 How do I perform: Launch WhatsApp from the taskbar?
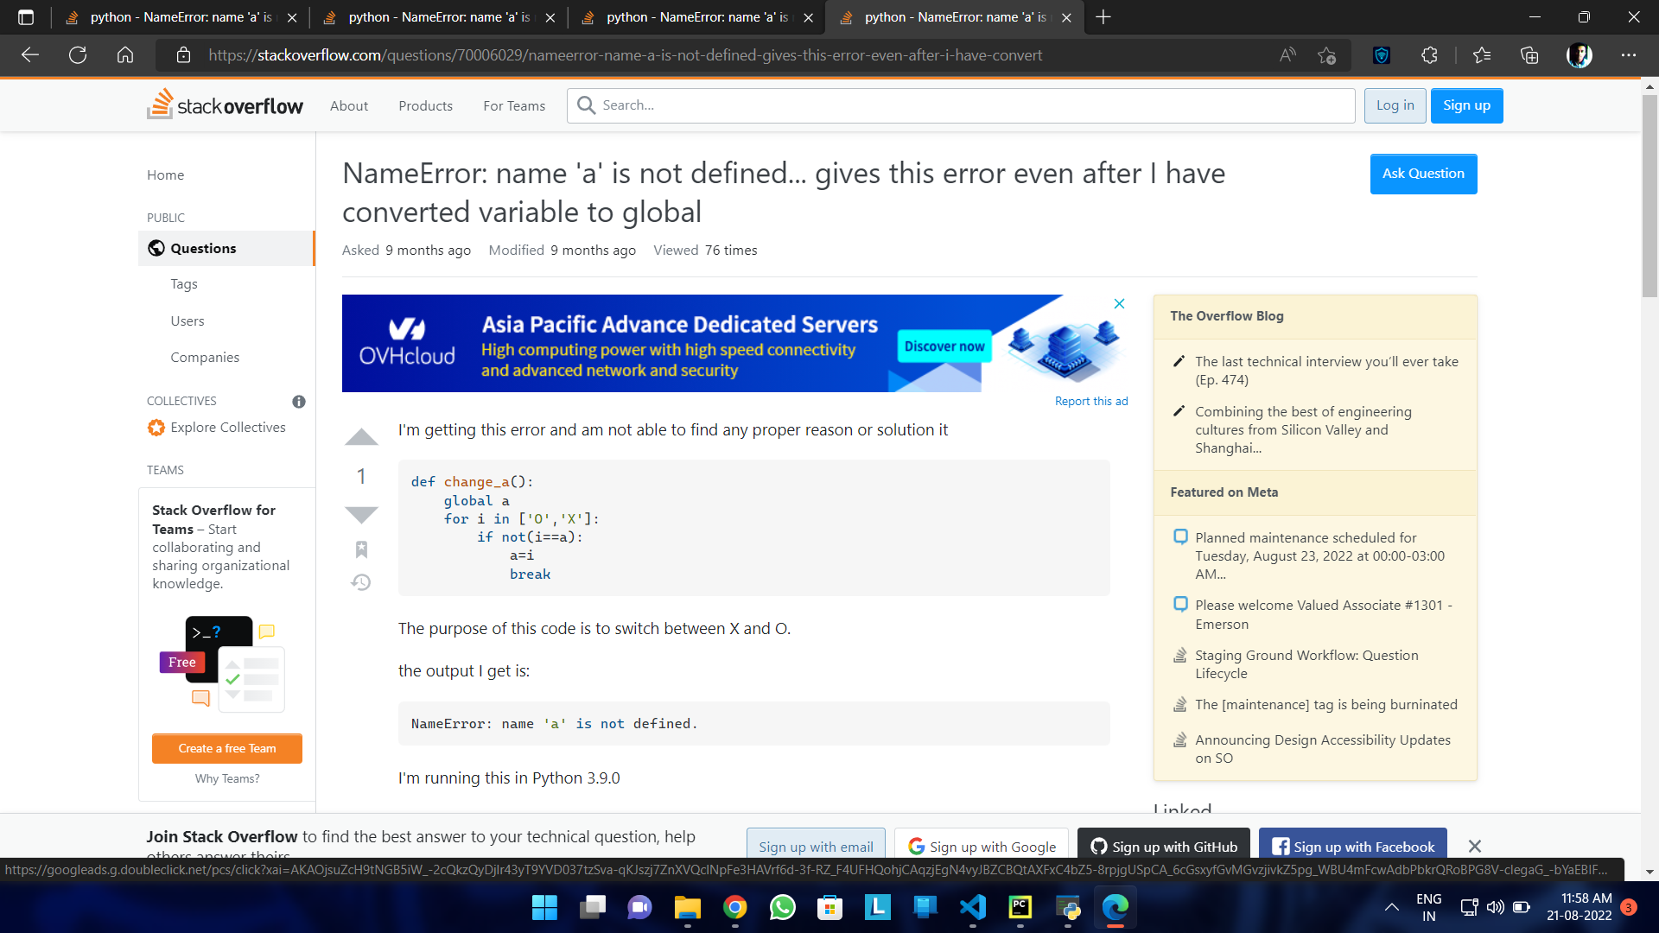tap(782, 908)
